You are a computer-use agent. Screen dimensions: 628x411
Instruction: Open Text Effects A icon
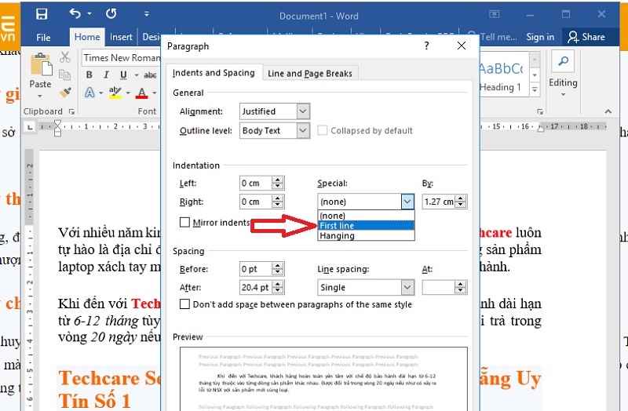[89, 93]
